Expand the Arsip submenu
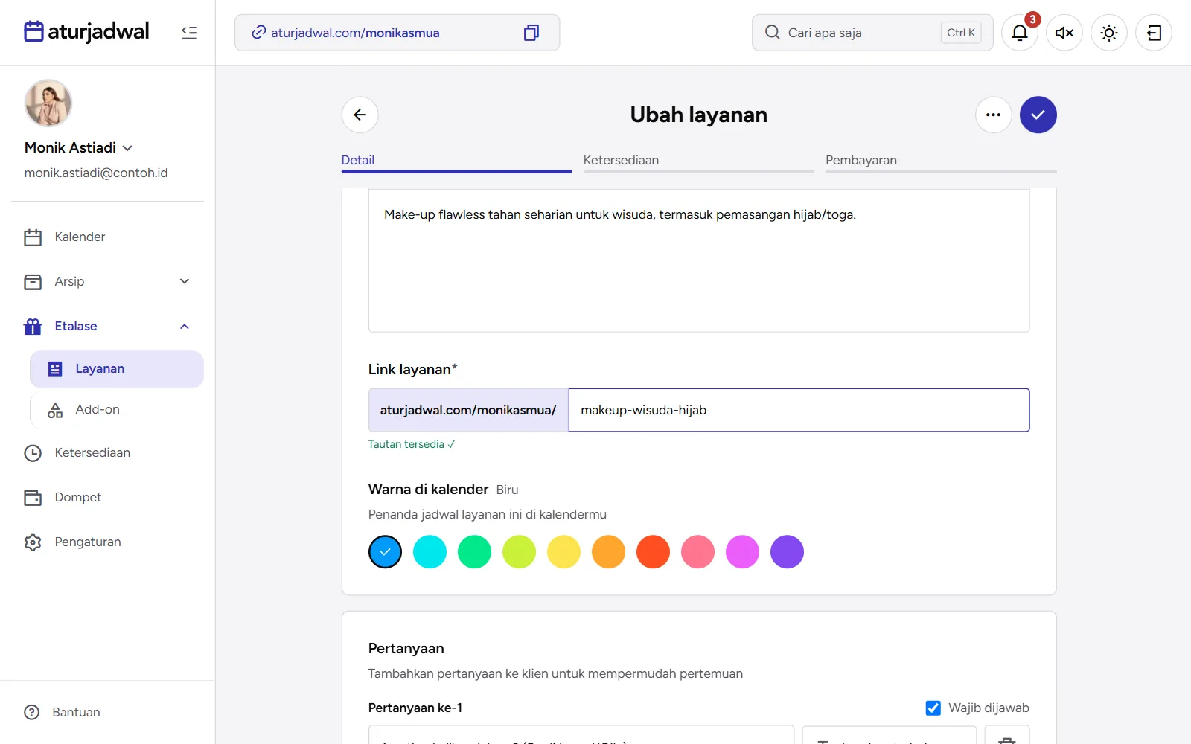 click(x=185, y=281)
